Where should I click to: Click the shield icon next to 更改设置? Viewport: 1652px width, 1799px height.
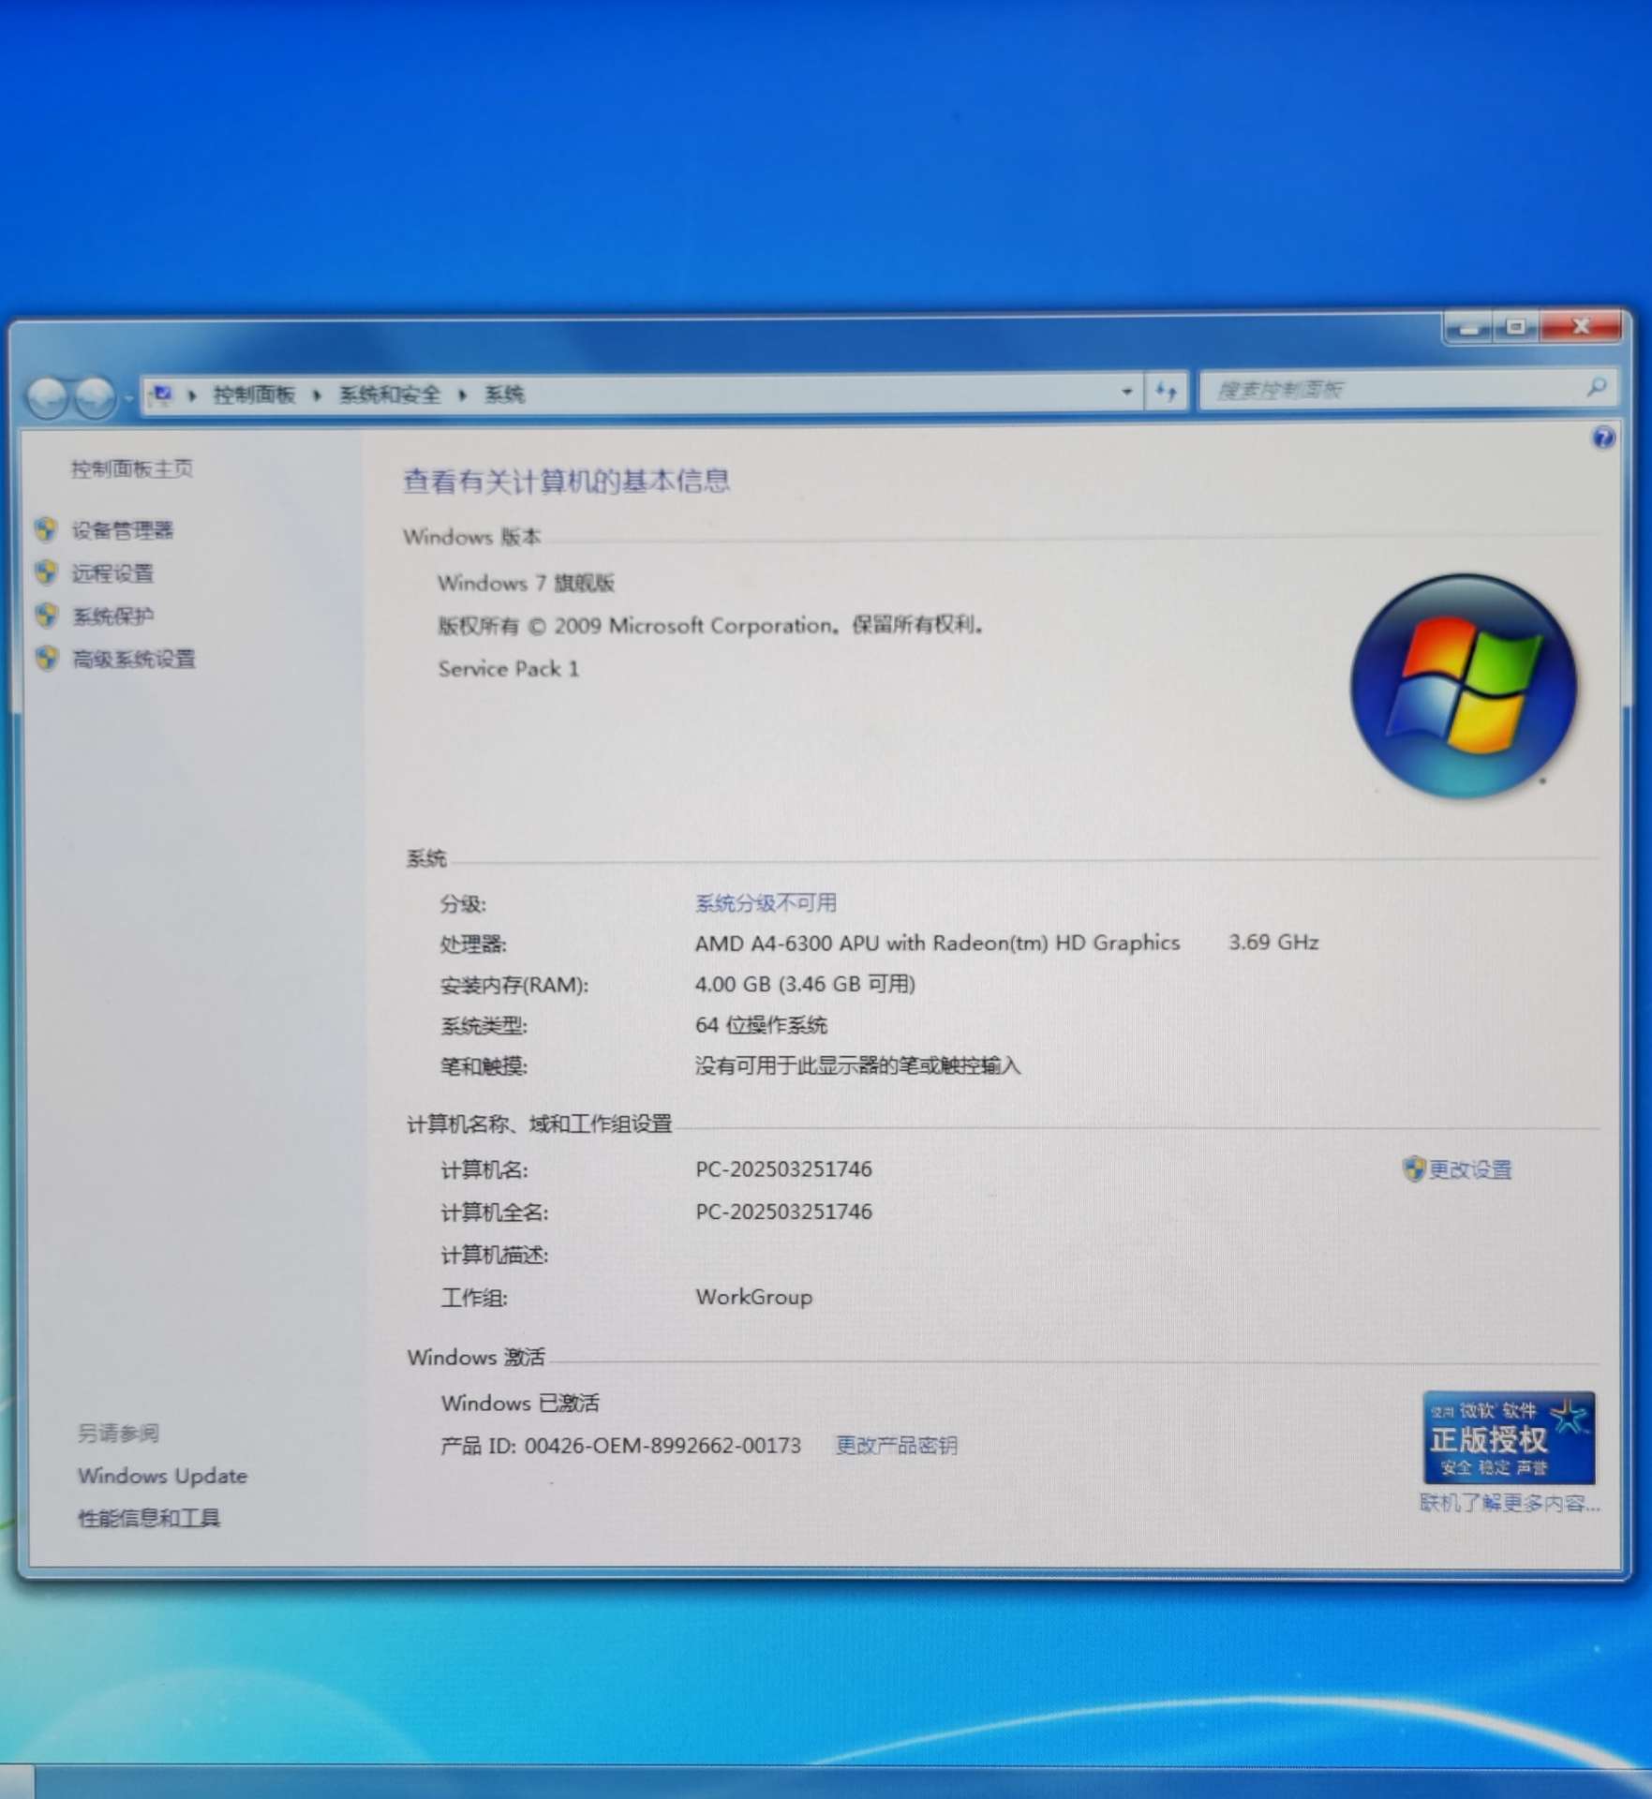tap(1413, 1168)
